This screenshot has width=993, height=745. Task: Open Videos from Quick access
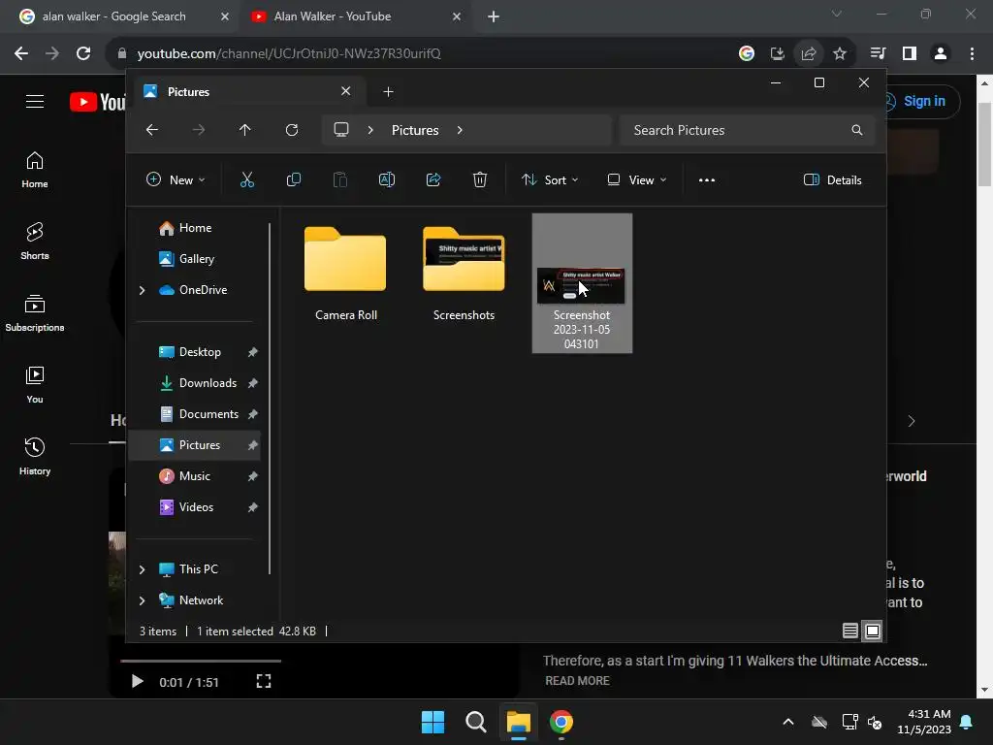194,507
